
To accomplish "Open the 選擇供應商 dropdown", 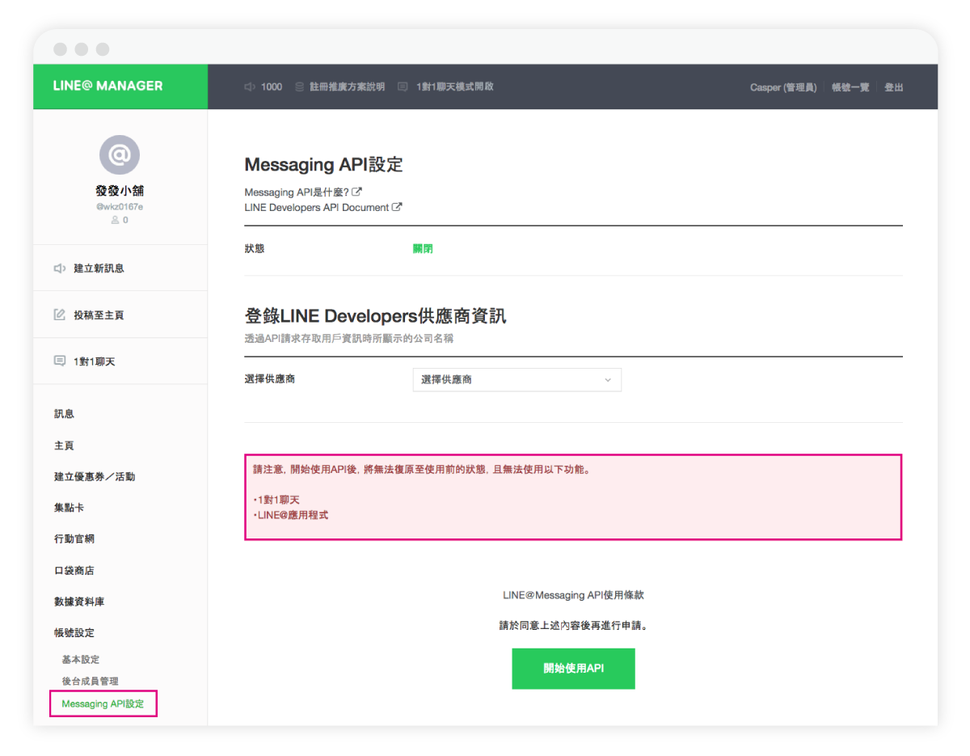I will (x=517, y=380).
